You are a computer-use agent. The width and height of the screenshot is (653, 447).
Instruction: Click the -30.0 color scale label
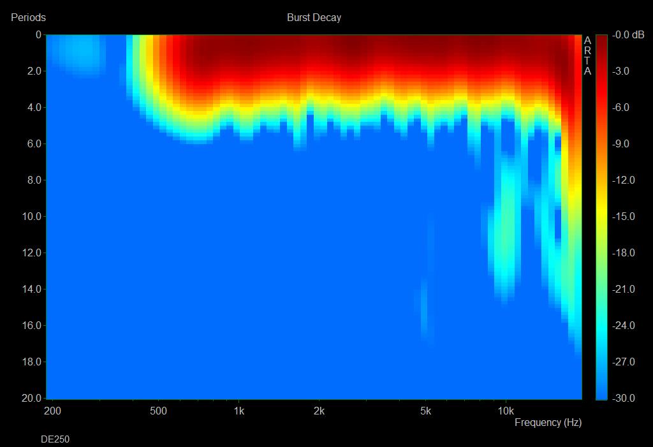[x=623, y=398]
